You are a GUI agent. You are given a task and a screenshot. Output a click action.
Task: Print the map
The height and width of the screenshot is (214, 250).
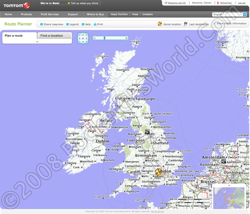pos(98,24)
